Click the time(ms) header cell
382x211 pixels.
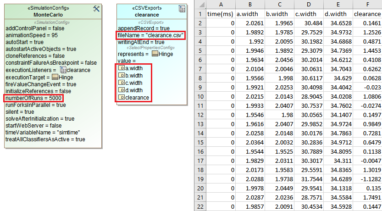(221, 14)
